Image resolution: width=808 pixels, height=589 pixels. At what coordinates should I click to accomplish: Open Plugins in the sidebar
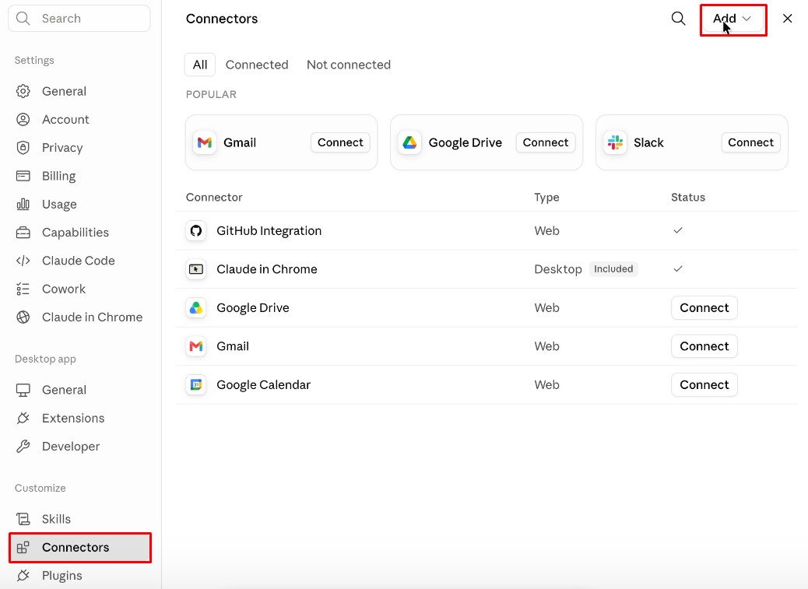pos(79,576)
